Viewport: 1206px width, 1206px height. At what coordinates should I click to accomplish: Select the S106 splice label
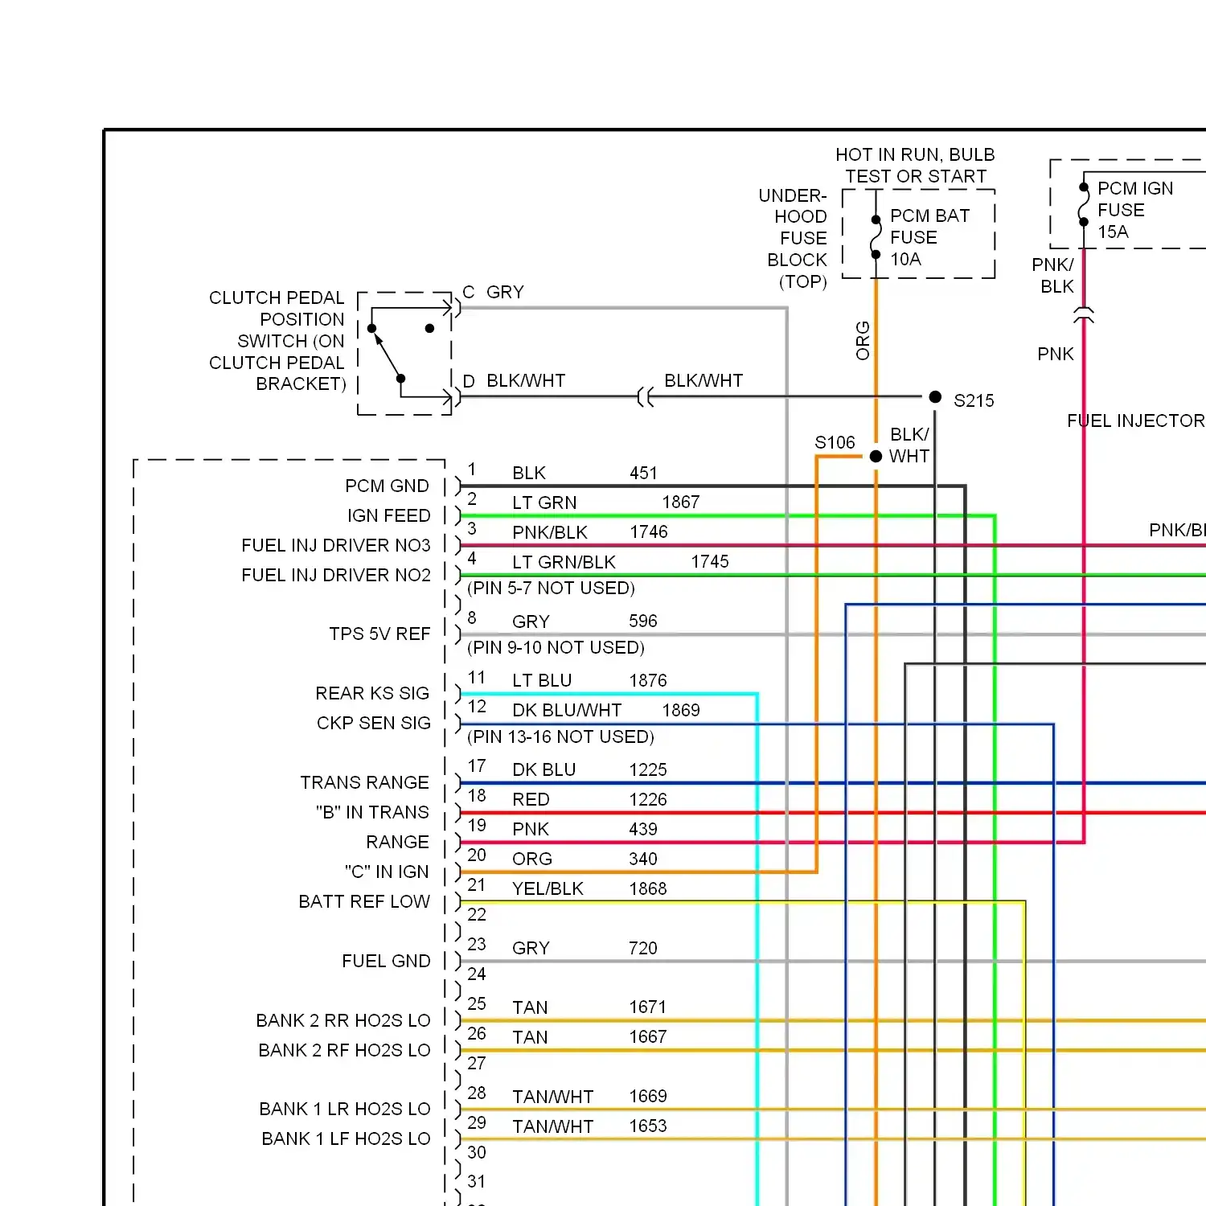pyautogui.click(x=835, y=442)
